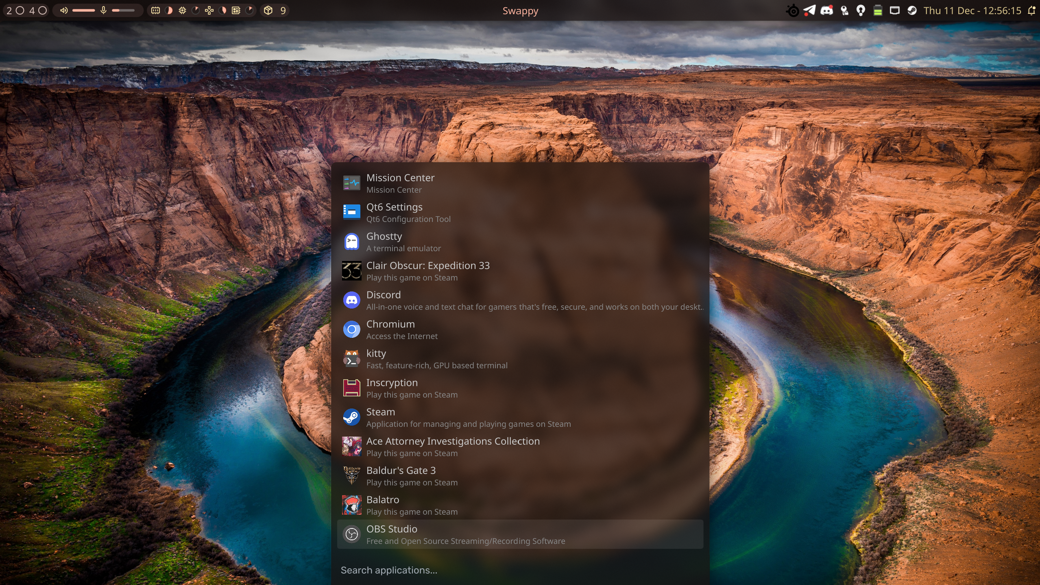Adjust the speaker volume slider
1040x585 pixels.
[x=84, y=11]
